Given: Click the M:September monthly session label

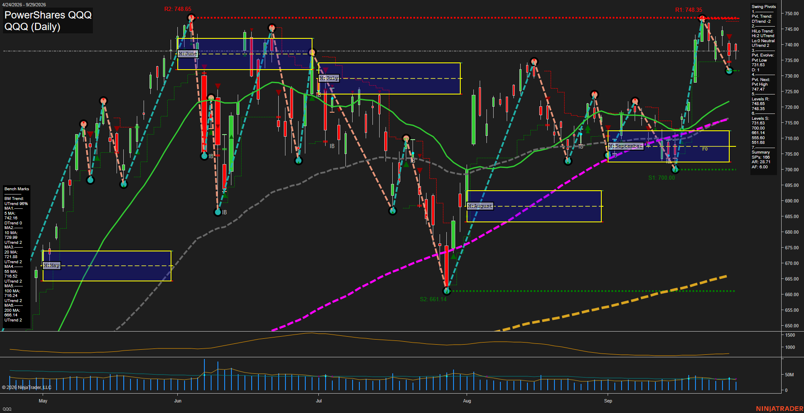Looking at the screenshot, I should [626, 146].
